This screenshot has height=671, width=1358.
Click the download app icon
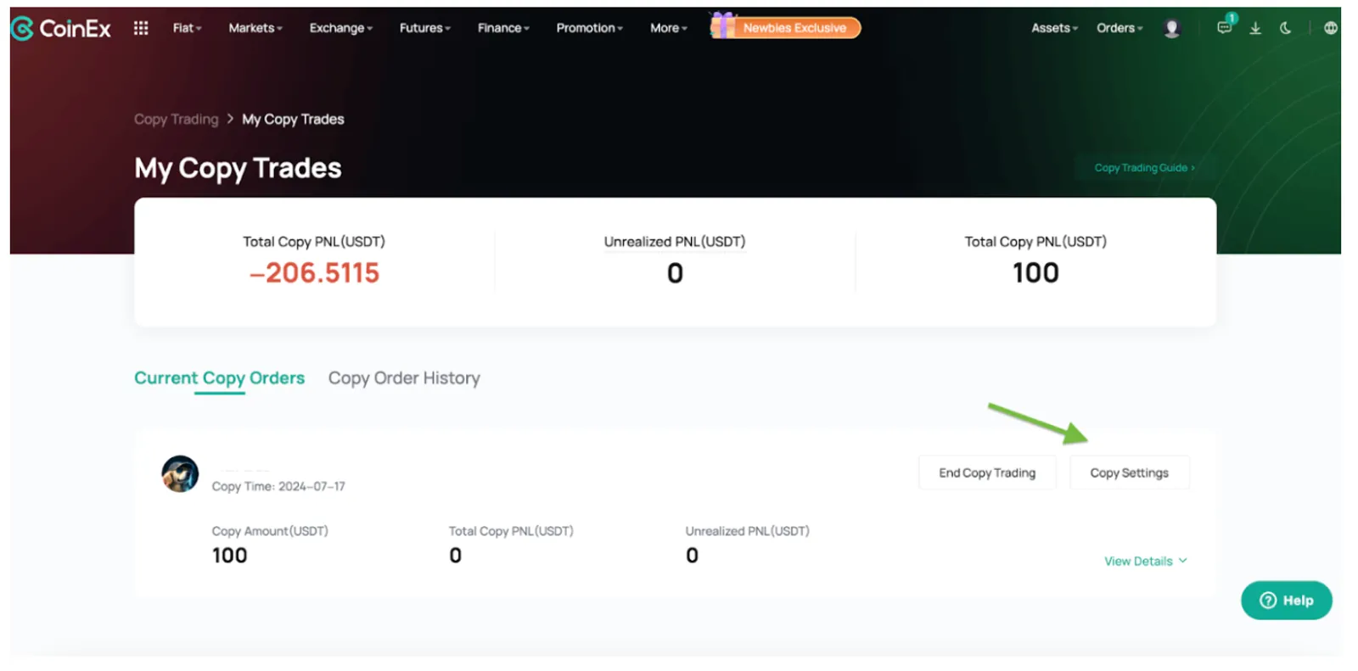click(1255, 28)
